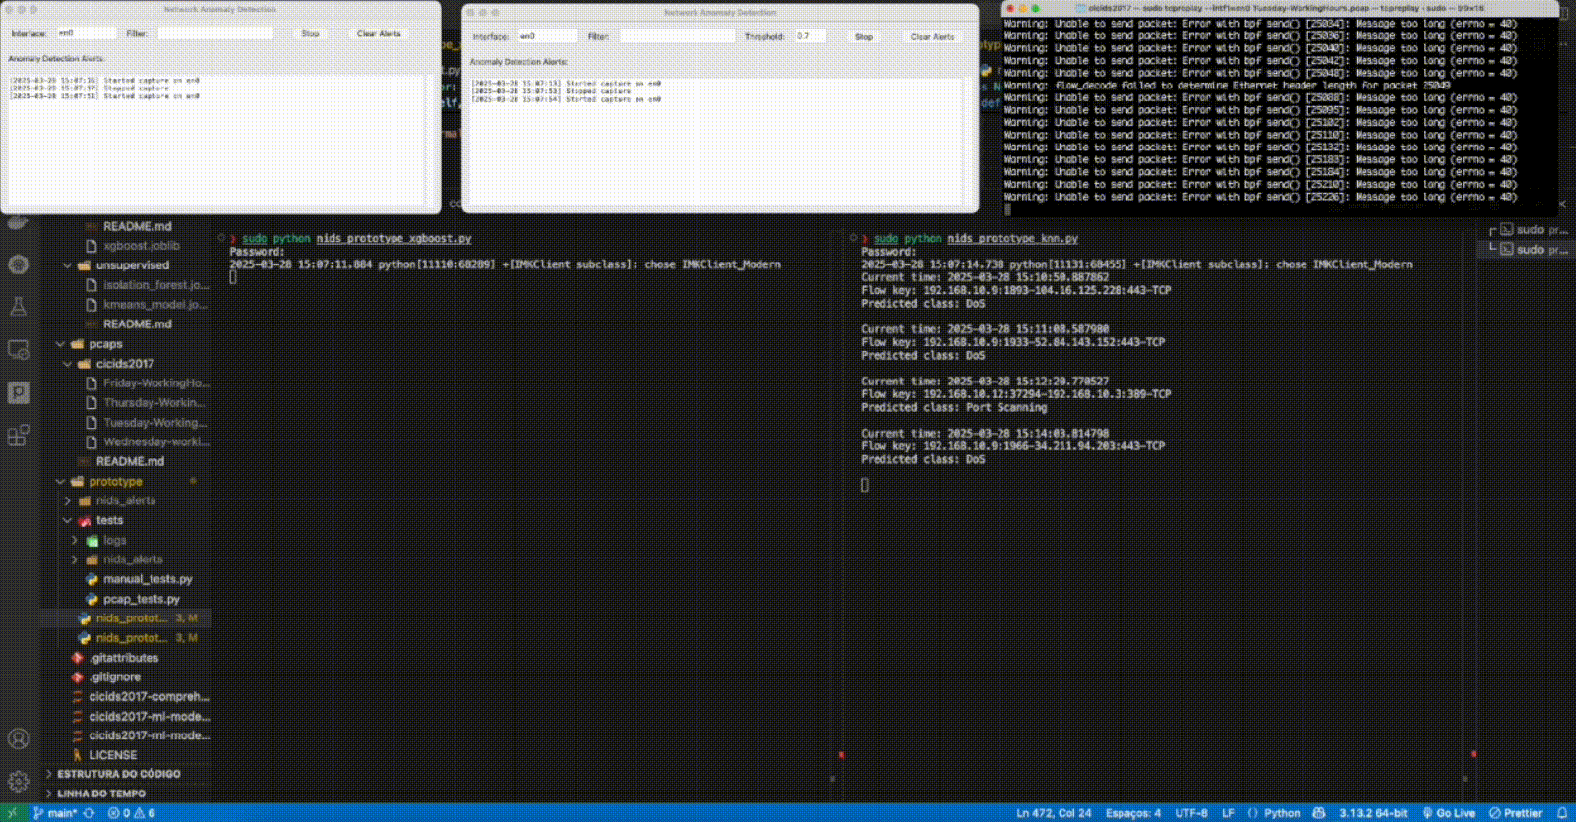1576x822 pixels.
Task: Click the UTF-8 encoding indicator
Action: coord(1190,813)
